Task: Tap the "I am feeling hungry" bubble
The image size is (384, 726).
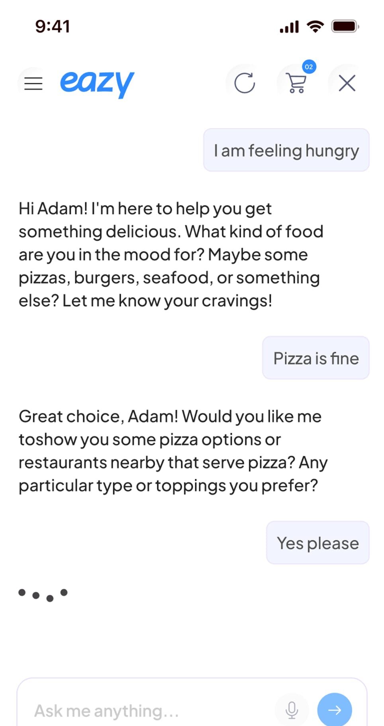Action: [286, 150]
